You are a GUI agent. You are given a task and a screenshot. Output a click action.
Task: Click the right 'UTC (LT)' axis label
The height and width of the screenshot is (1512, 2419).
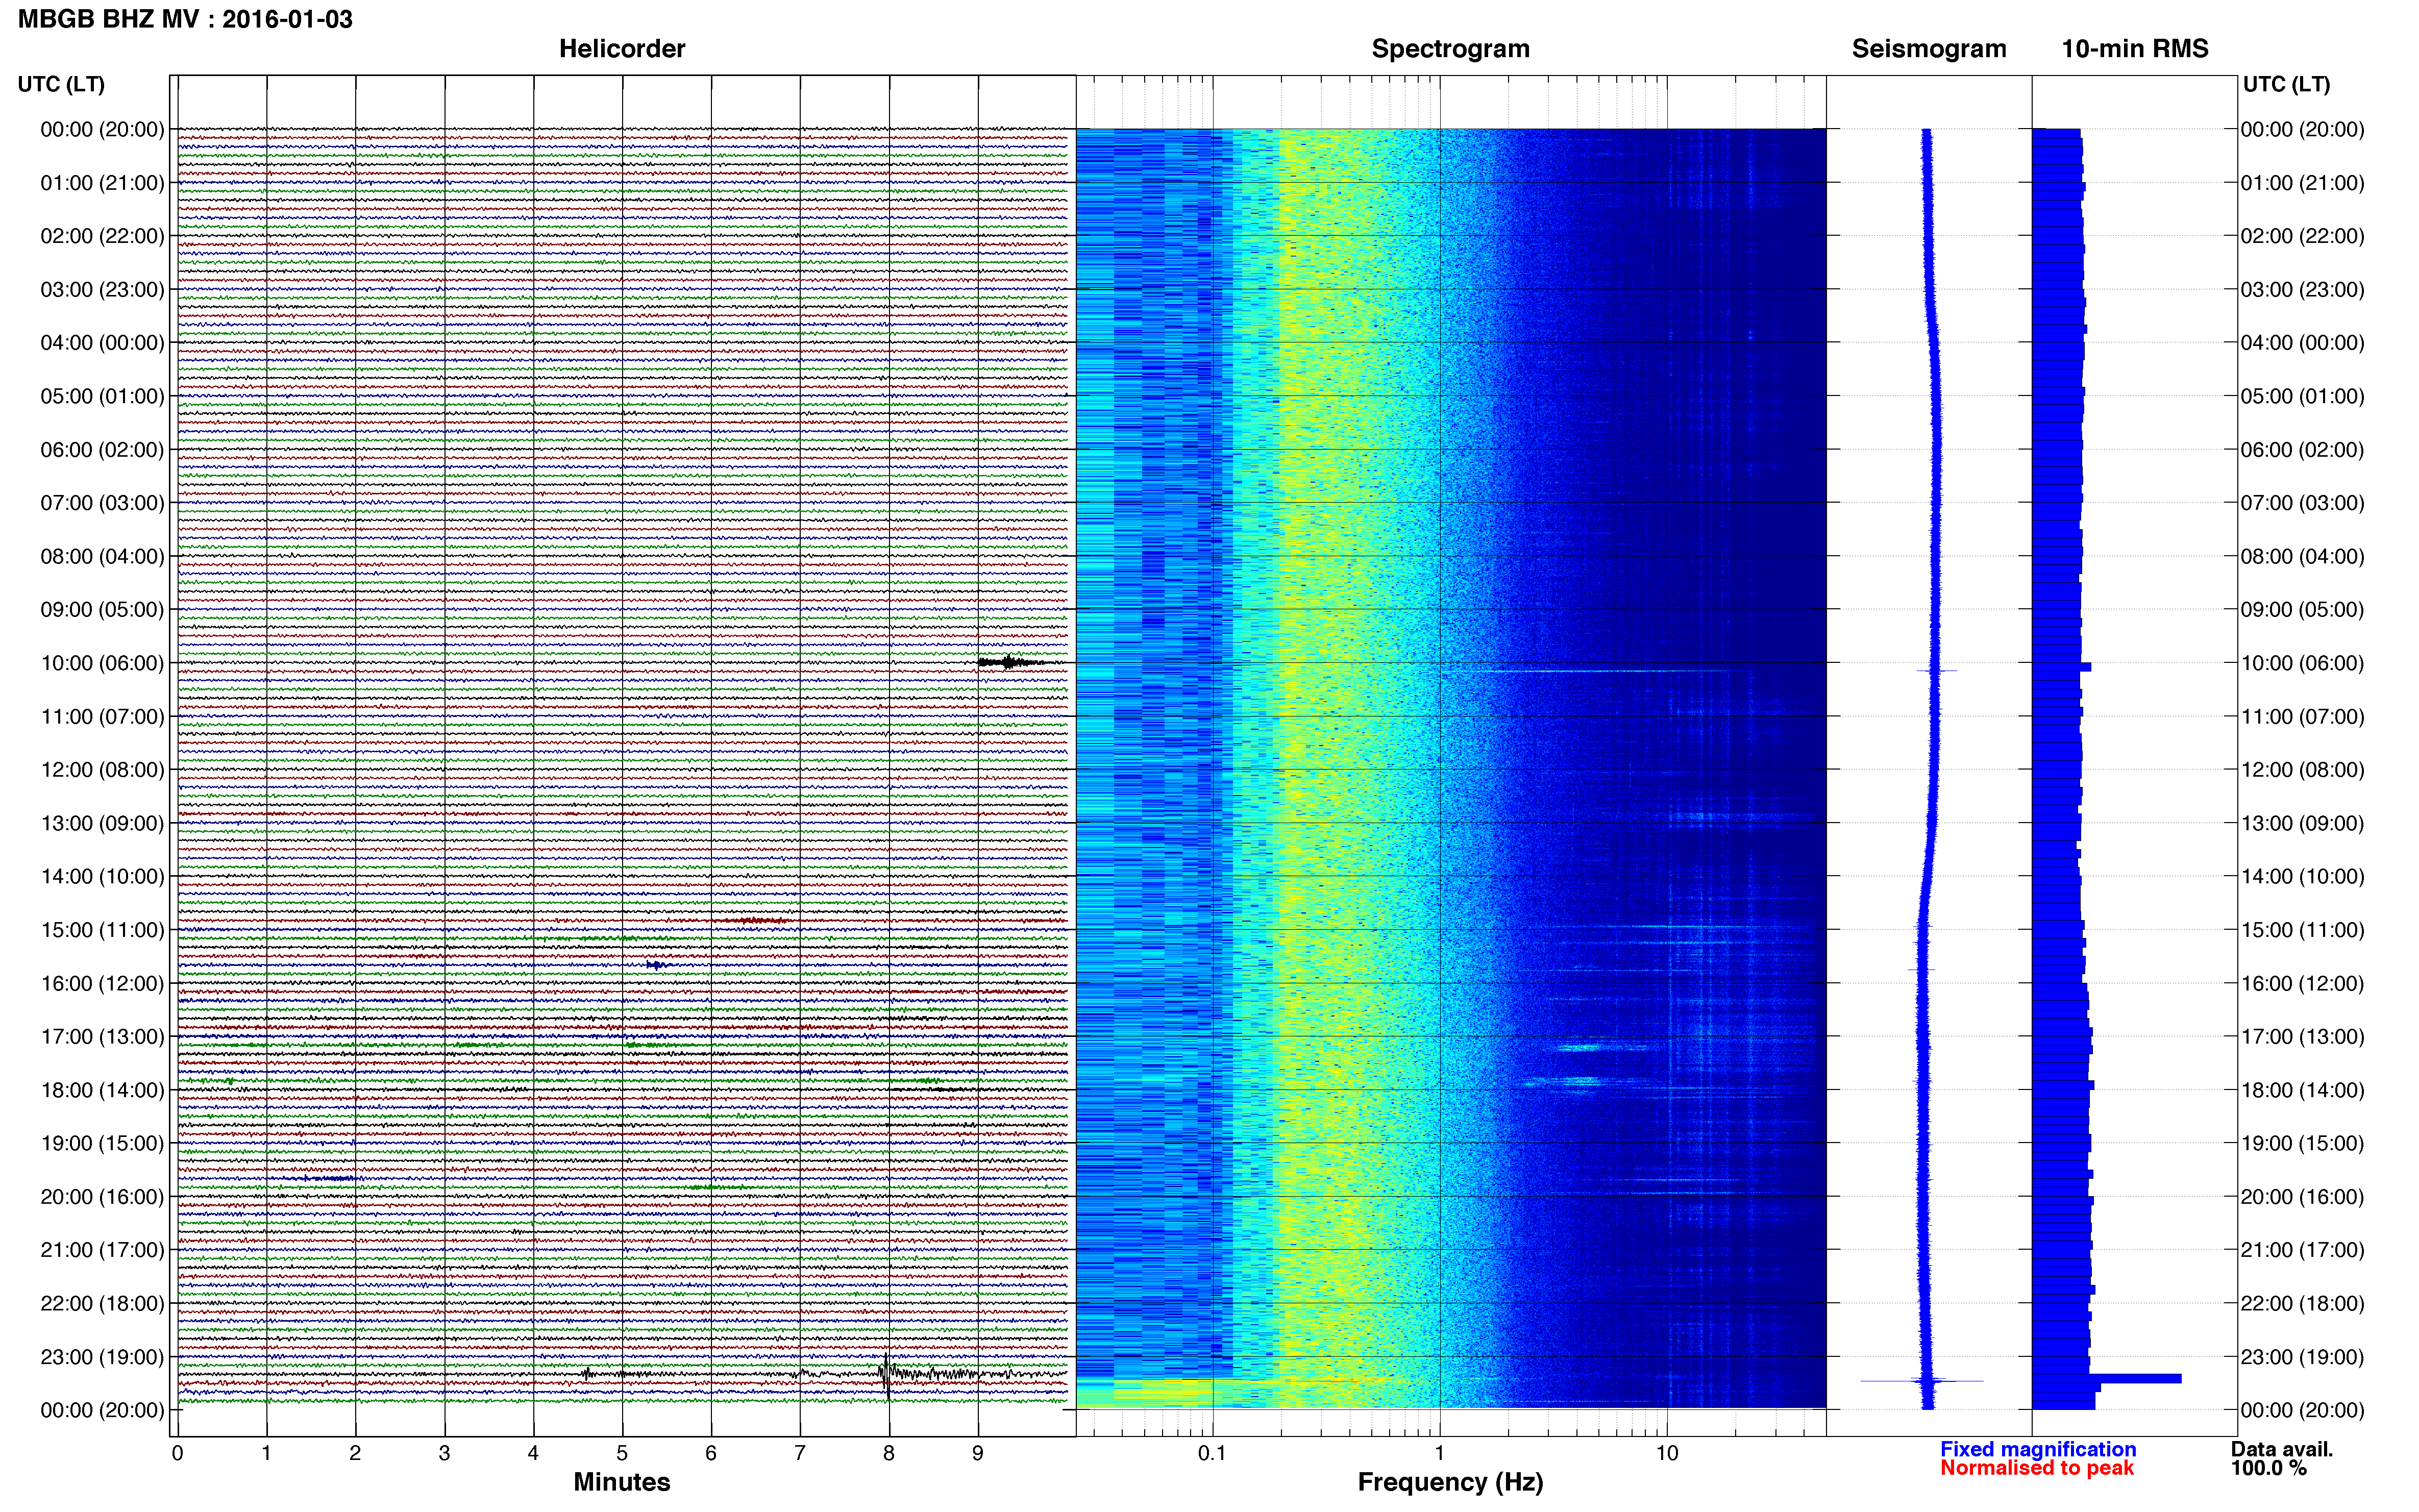click(2286, 84)
